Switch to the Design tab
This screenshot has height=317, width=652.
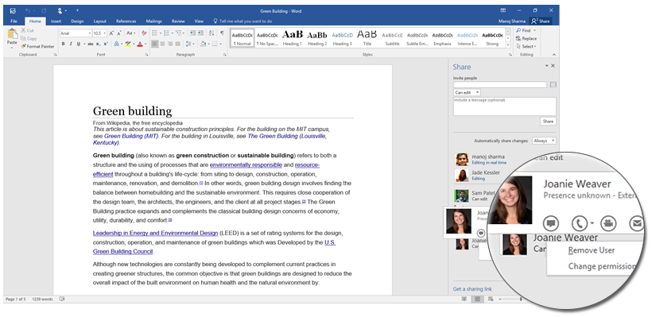coord(77,21)
